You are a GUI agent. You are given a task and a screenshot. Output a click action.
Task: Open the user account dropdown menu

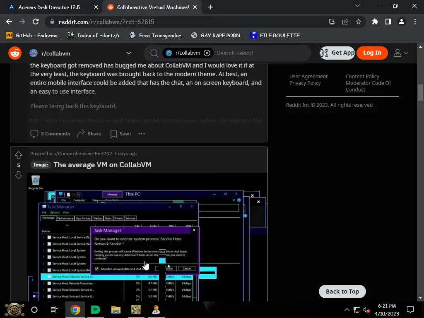(400, 53)
